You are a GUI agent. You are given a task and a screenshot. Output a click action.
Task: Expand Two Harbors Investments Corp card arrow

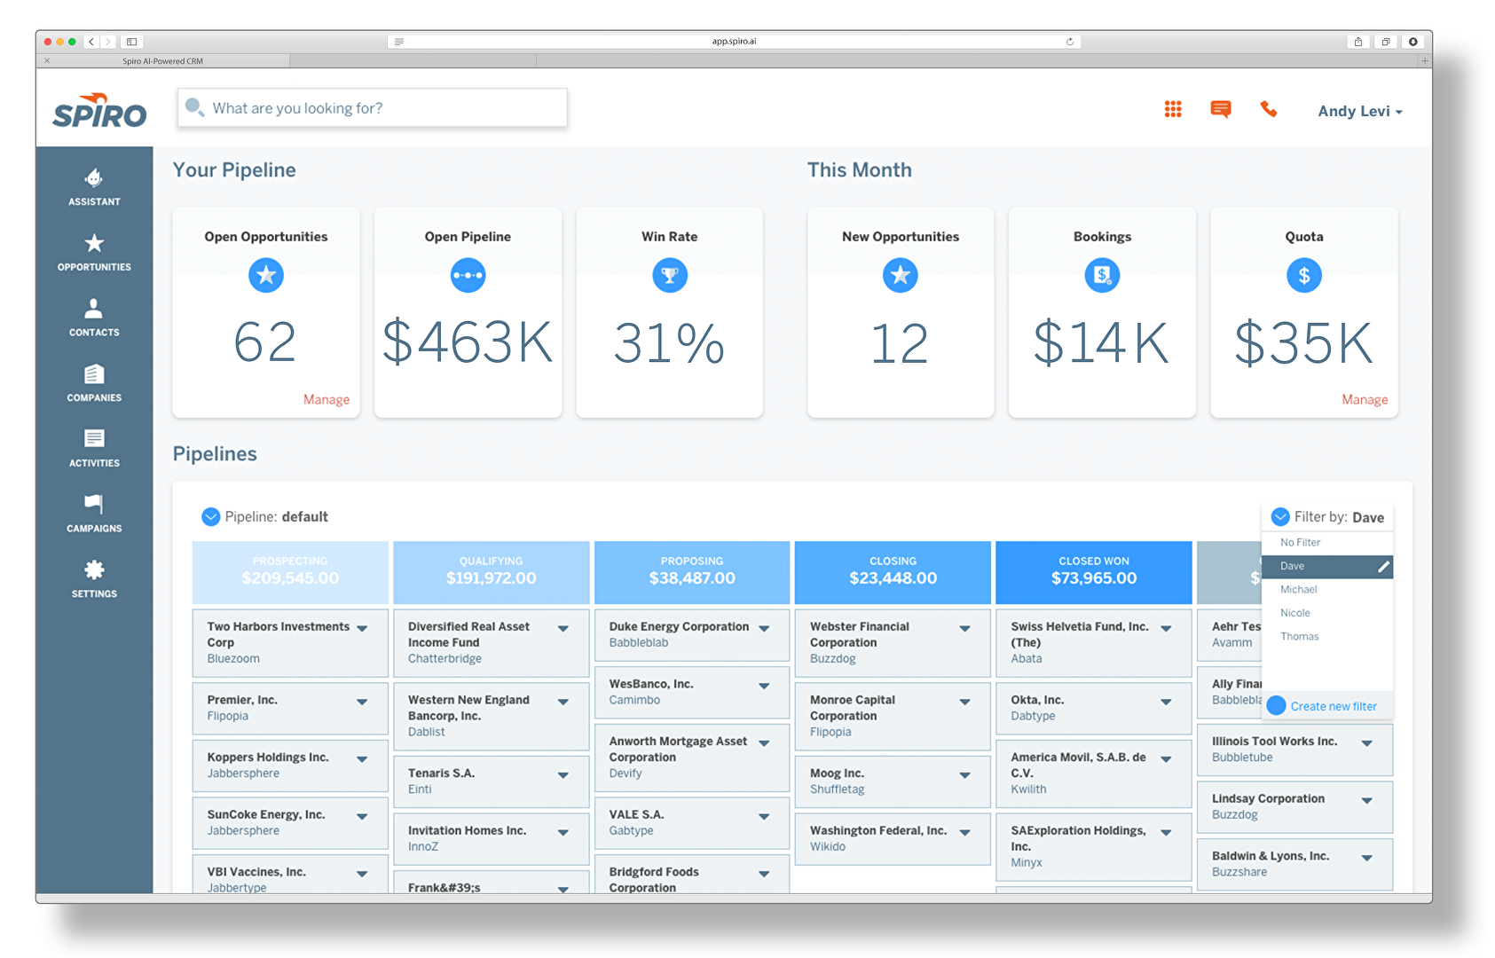(362, 628)
